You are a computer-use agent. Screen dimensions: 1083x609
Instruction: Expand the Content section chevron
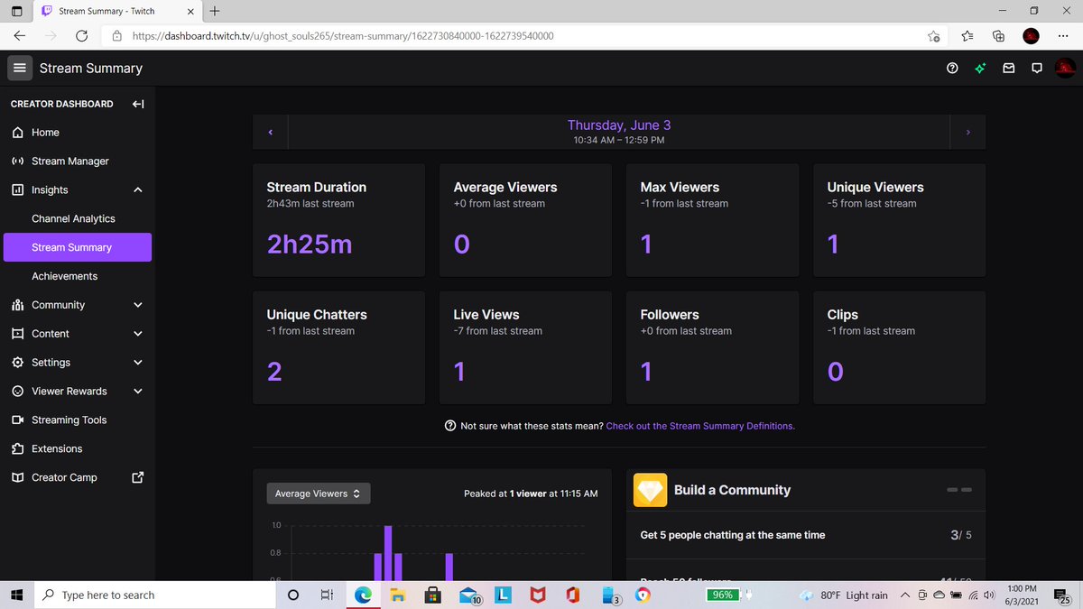pos(138,334)
